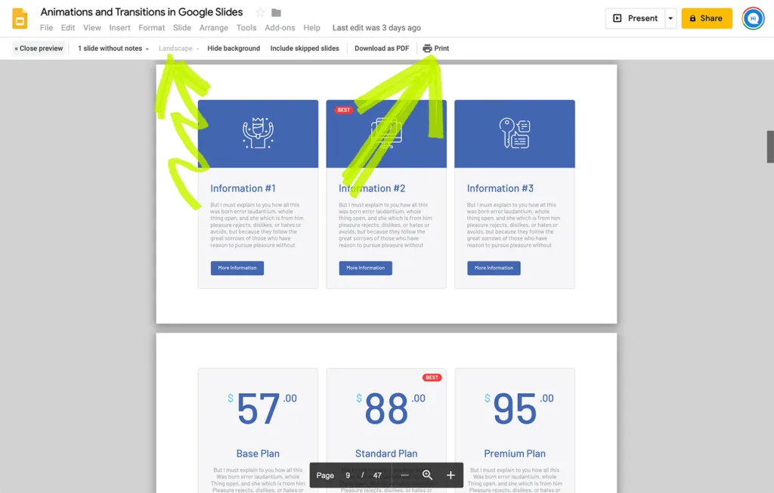Click the 57 price figure

(x=259, y=409)
